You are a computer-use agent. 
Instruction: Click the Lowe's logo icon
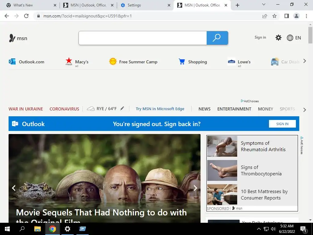click(231, 62)
